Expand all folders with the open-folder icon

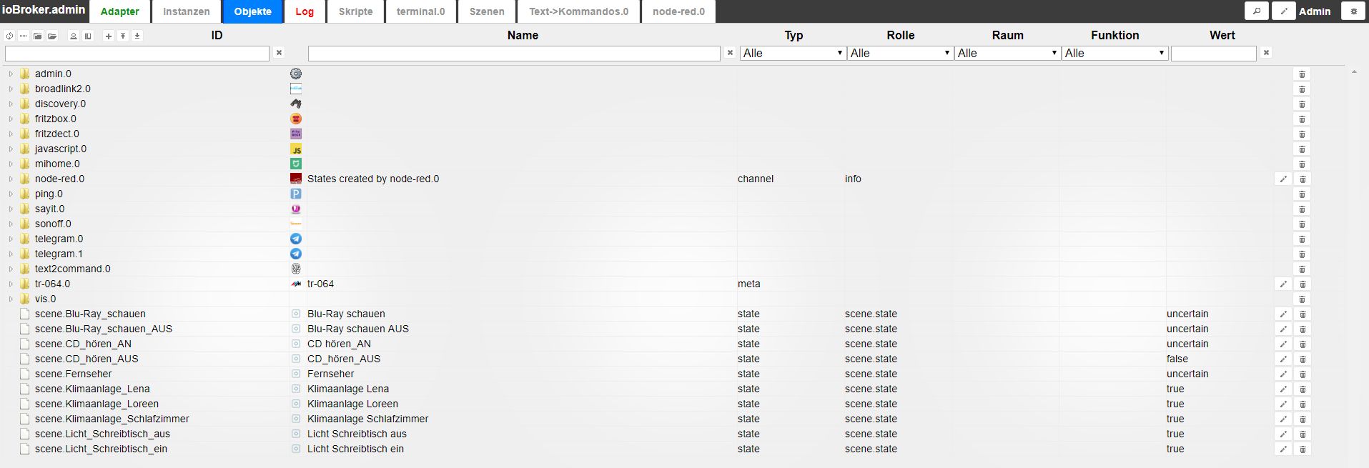pyautogui.click(x=52, y=36)
